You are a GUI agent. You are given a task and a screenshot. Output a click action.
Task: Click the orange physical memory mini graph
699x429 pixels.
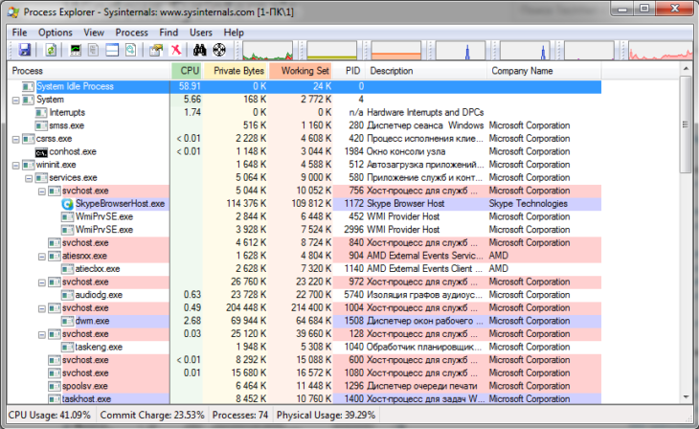click(396, 51)
